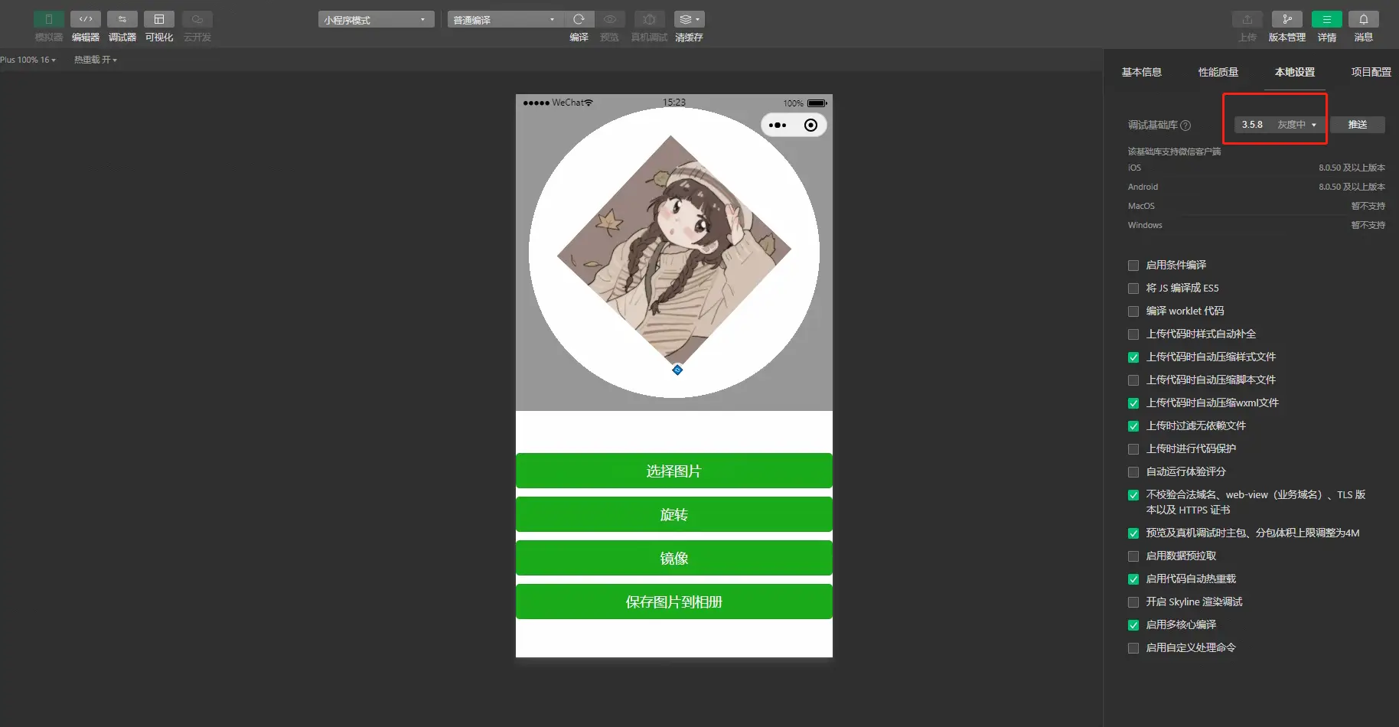Viewport: 1399px width, 727px height.
Task: Enable 上传代码时自动压缩脚本文件 checkbox
Action: point(1133,380)
